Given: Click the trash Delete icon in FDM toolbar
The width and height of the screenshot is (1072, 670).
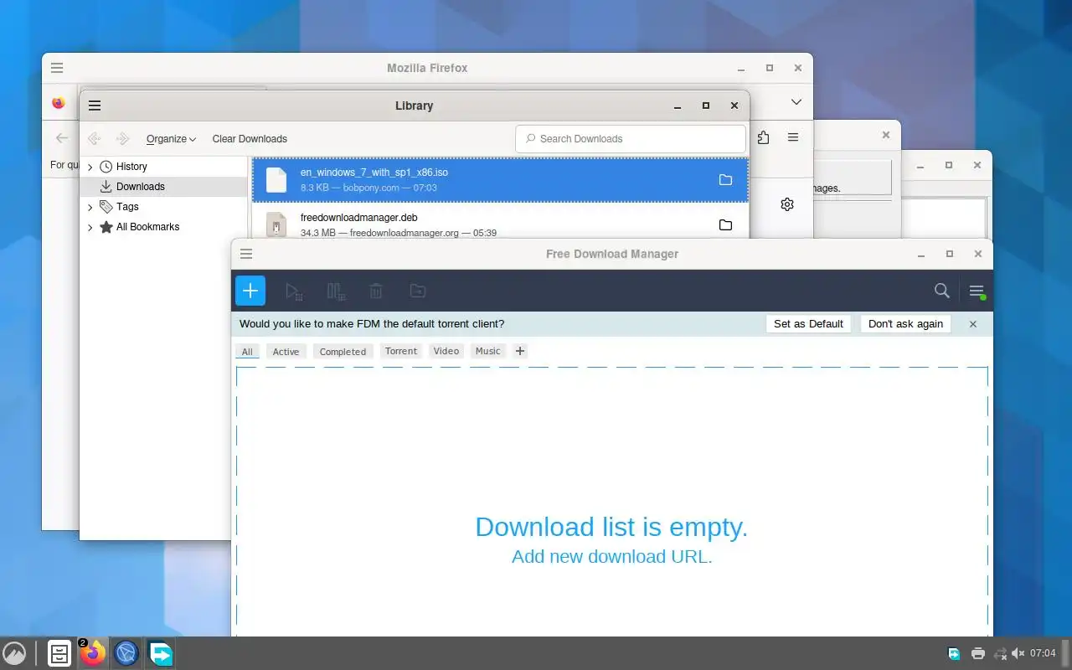Looking at the screenshot, I should click(376, 291).
